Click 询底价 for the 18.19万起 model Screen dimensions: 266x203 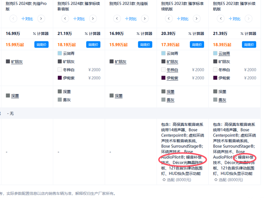(x=93, y=44)
